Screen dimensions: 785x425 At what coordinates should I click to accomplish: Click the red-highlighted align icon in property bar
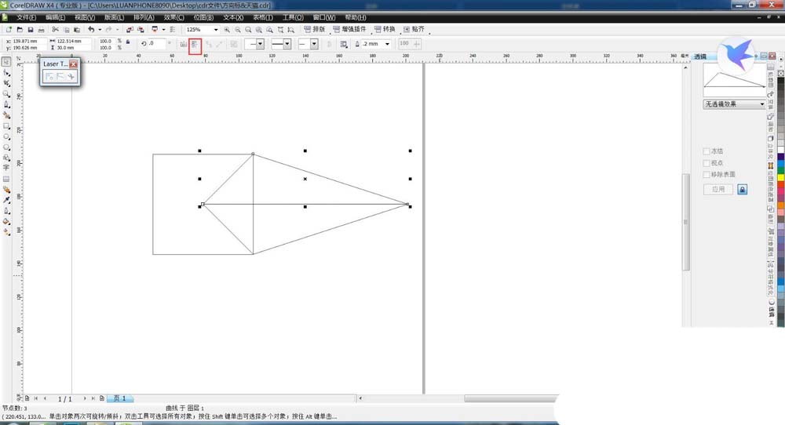pyautogui.click(x=195, y=45)
